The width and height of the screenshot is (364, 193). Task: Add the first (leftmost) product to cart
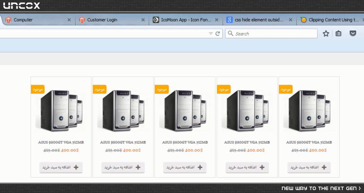point(61,167)
